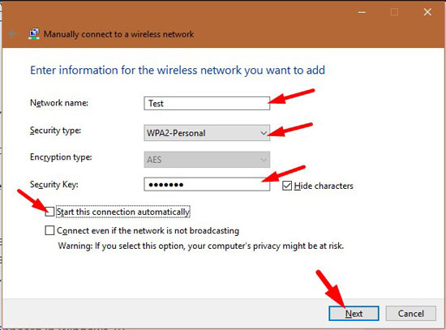Click the back arrow in the title bar
446x330 pixels.
point(13,34)
